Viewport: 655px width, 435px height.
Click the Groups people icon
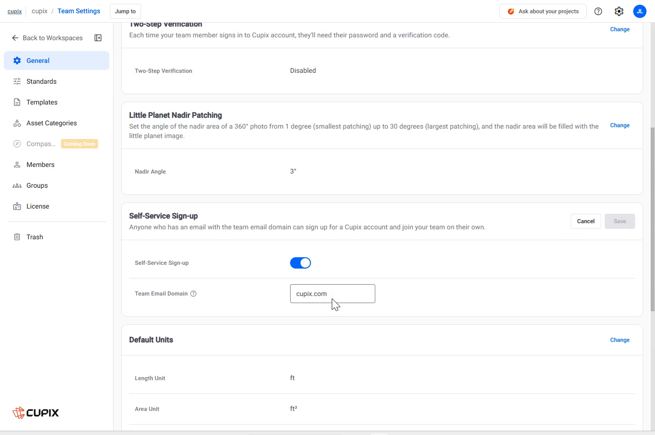coord(17,185)
